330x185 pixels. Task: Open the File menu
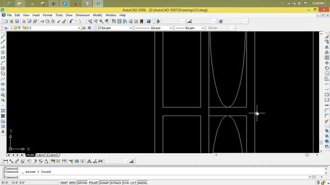(9, 15)
